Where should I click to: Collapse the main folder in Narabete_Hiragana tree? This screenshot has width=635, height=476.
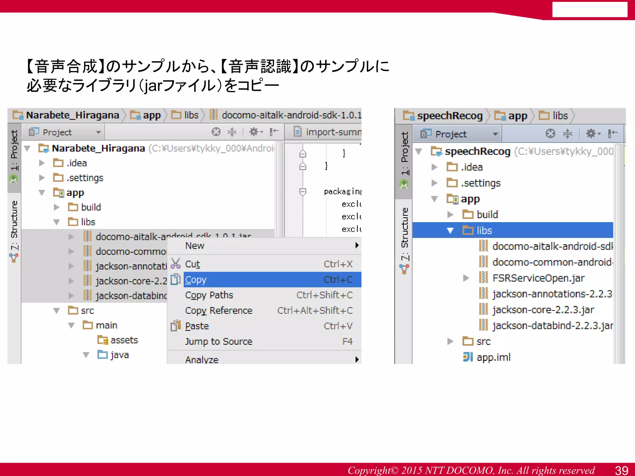[x=71, y=325]
